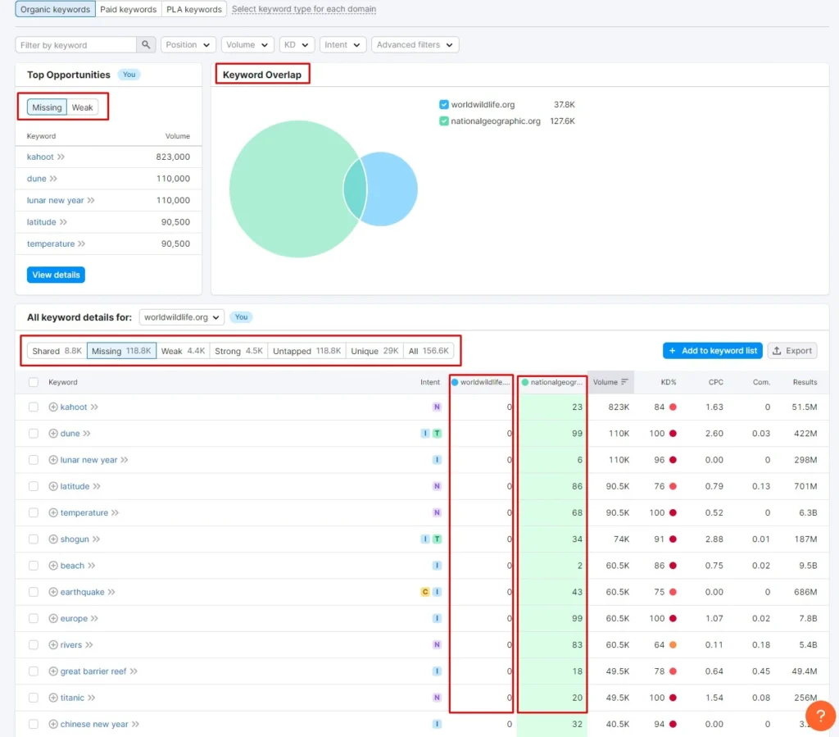
Task: Tick the select-all checkbox in table header
Action: click(33, 381)
